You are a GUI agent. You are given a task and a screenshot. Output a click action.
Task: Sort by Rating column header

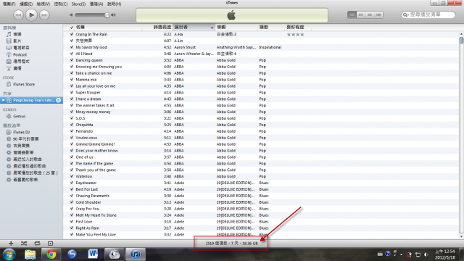298,28
